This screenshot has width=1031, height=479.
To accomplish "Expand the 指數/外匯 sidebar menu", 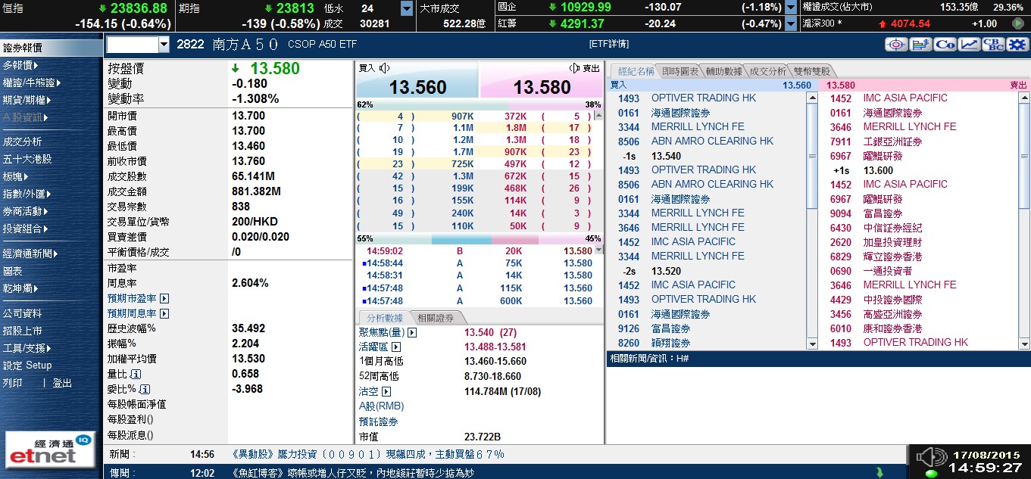I will pyautogui.click(x=27, y=194).
